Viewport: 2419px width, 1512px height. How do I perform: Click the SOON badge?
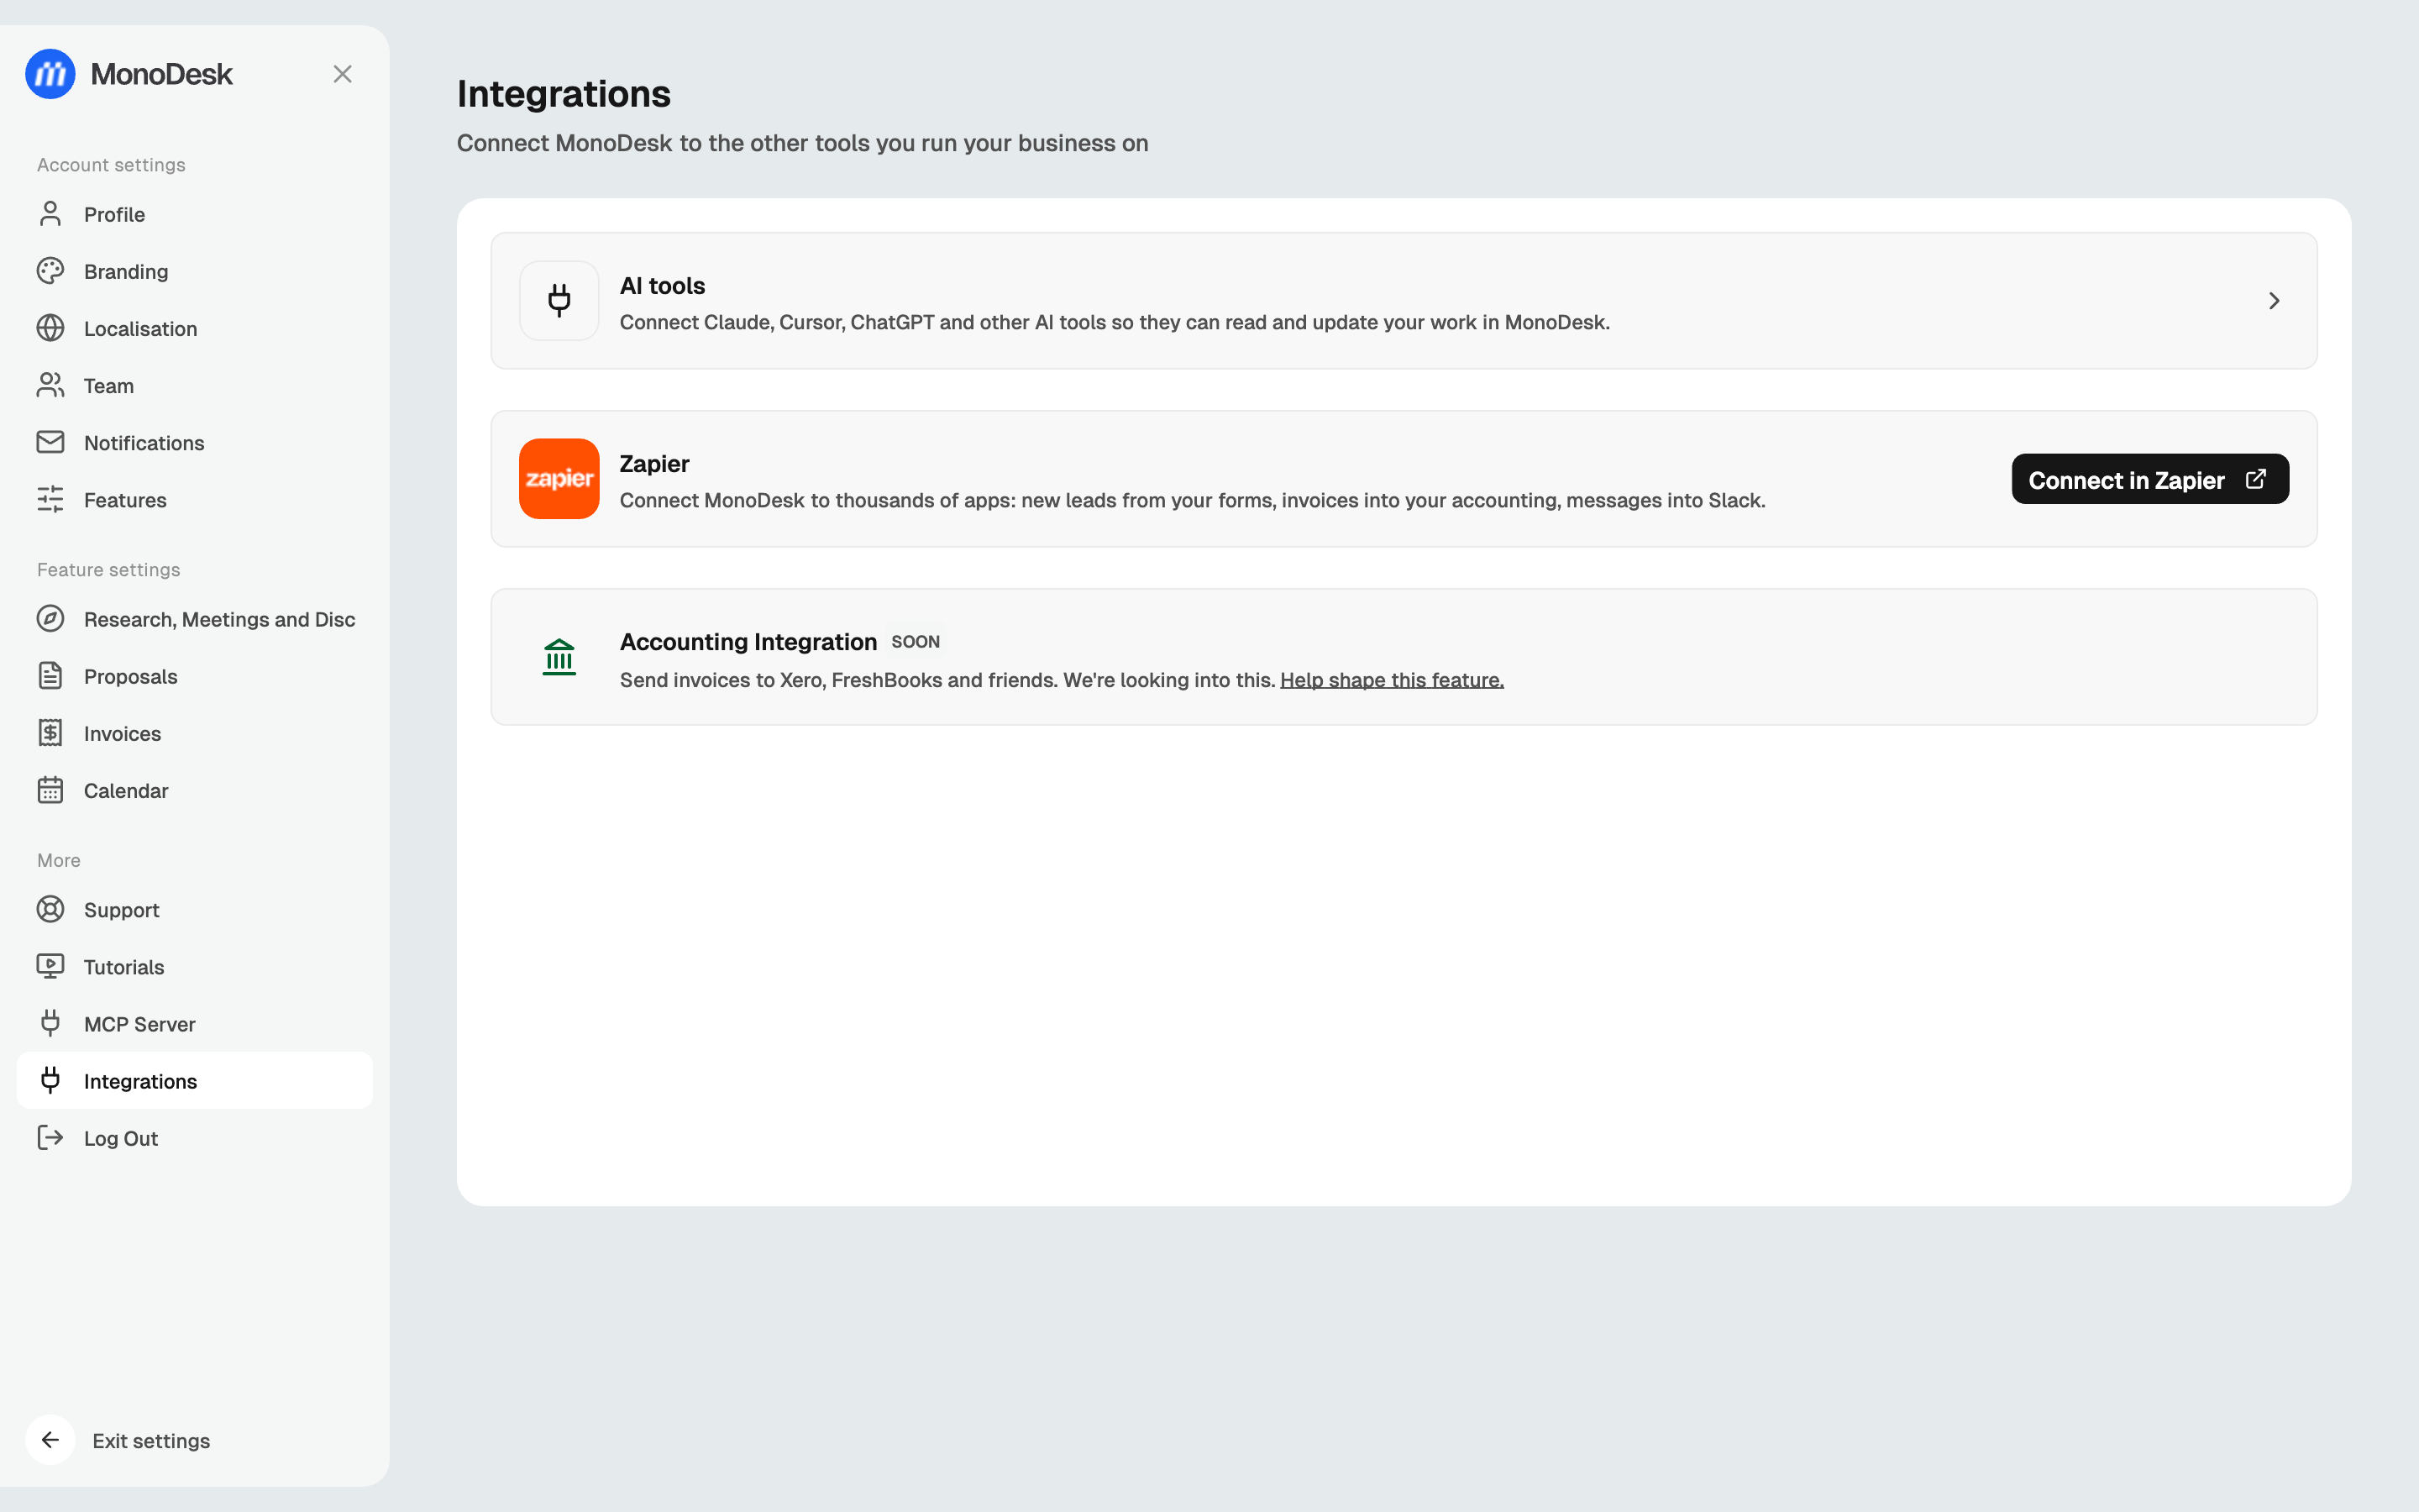916,642
